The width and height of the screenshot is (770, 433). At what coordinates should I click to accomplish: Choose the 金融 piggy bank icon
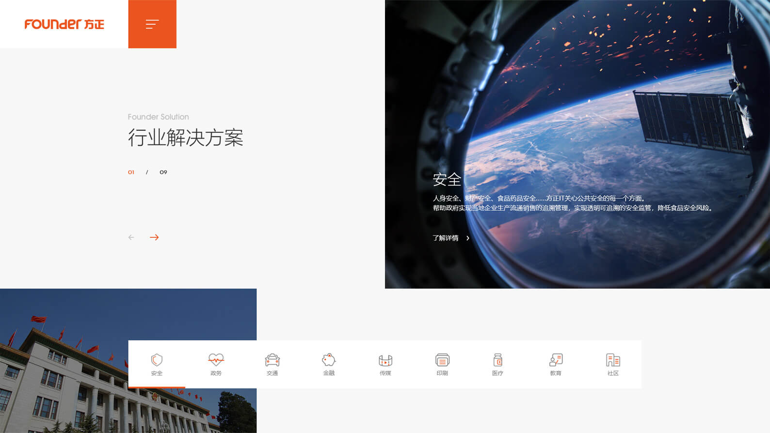[x=329, y=360]
